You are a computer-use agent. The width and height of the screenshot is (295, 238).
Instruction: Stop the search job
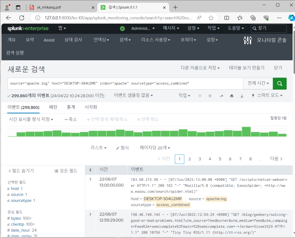click(210, 96)
